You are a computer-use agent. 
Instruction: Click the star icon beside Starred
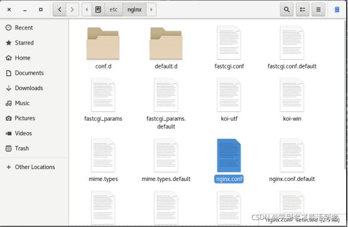pos(8,43)
